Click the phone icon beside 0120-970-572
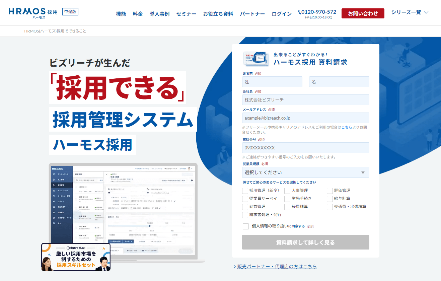The image size is (441, 281). point(300,12)
